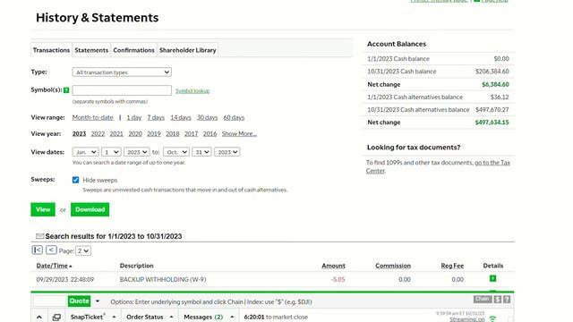Viewport: 573px width, 322px height.
Task: Sort by Commission column header
Action: 393,266
